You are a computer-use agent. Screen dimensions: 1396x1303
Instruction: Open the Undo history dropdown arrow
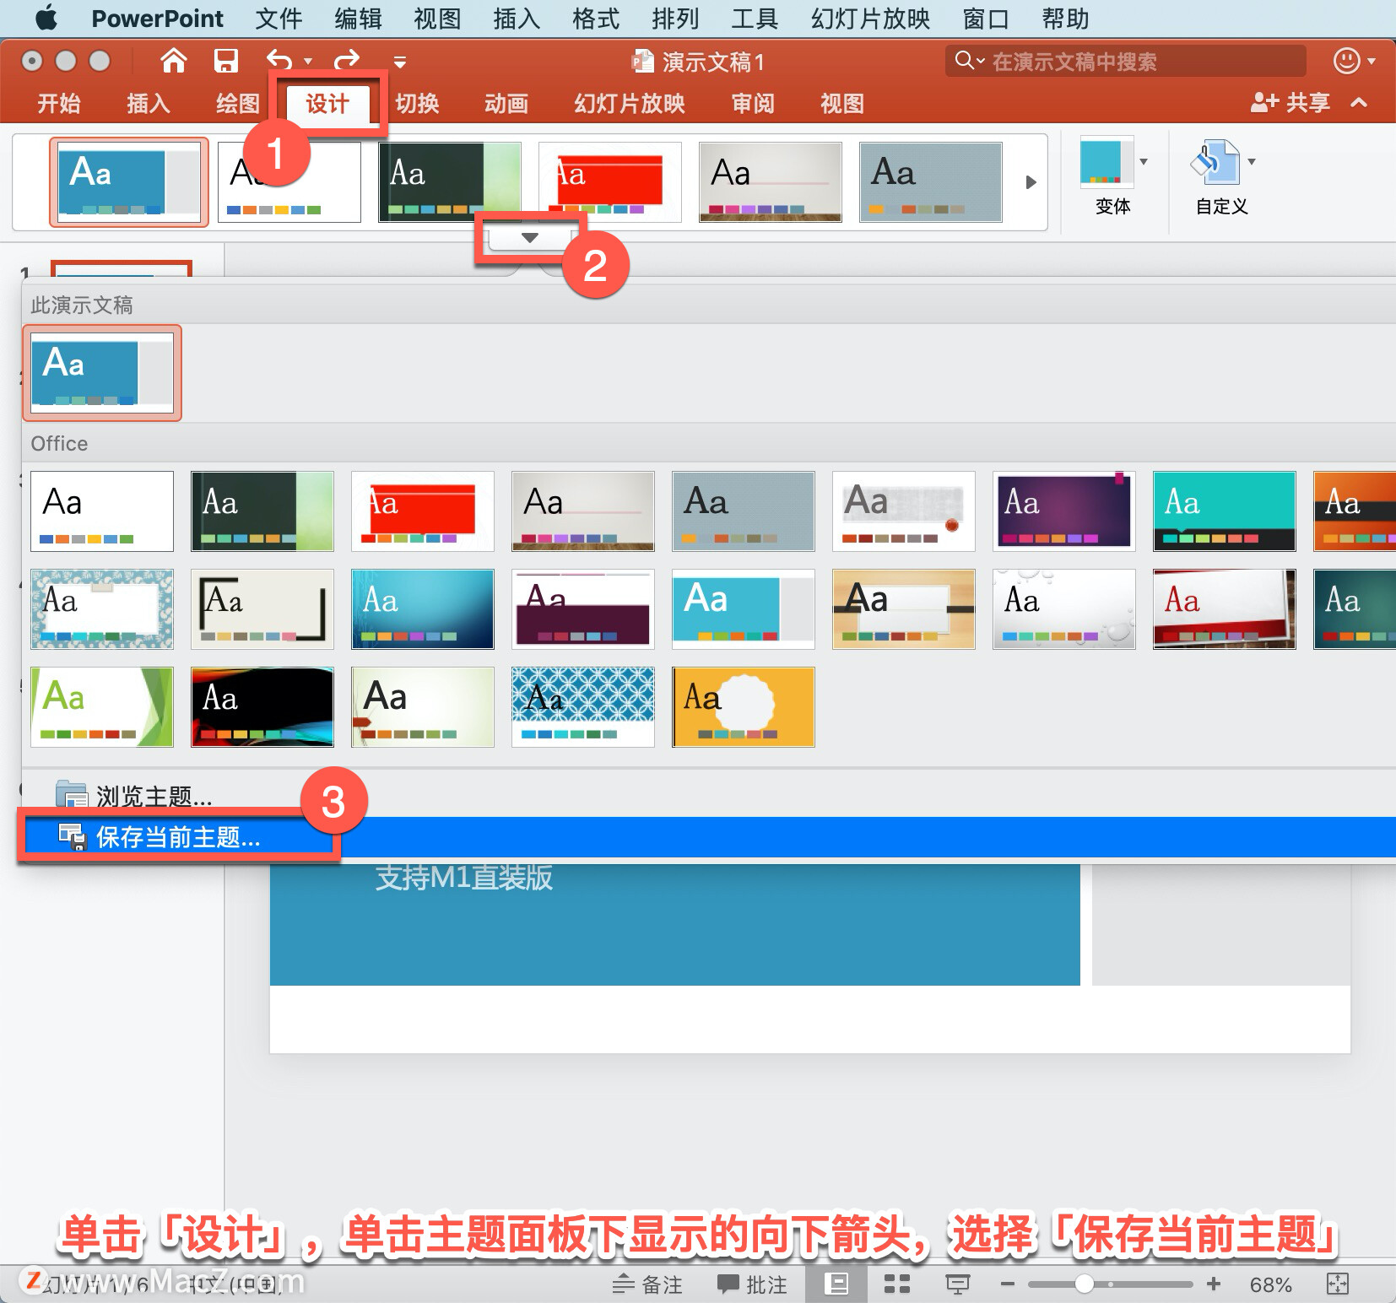(308, 62)
